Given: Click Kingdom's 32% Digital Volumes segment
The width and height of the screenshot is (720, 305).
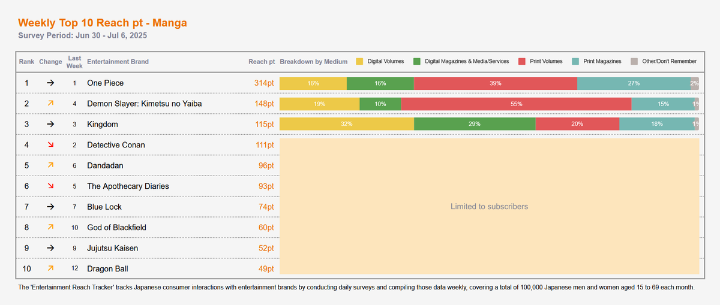Looking at the screenshot, I should (x=347, y=124).
